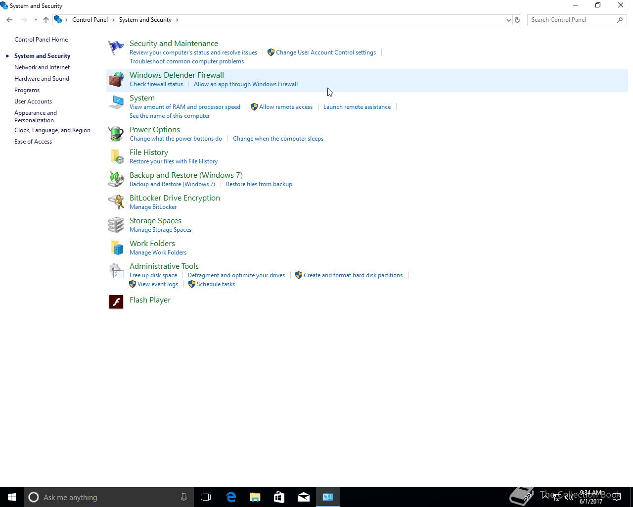Open File Explorer from the taskbar

[x=255, y=497]
